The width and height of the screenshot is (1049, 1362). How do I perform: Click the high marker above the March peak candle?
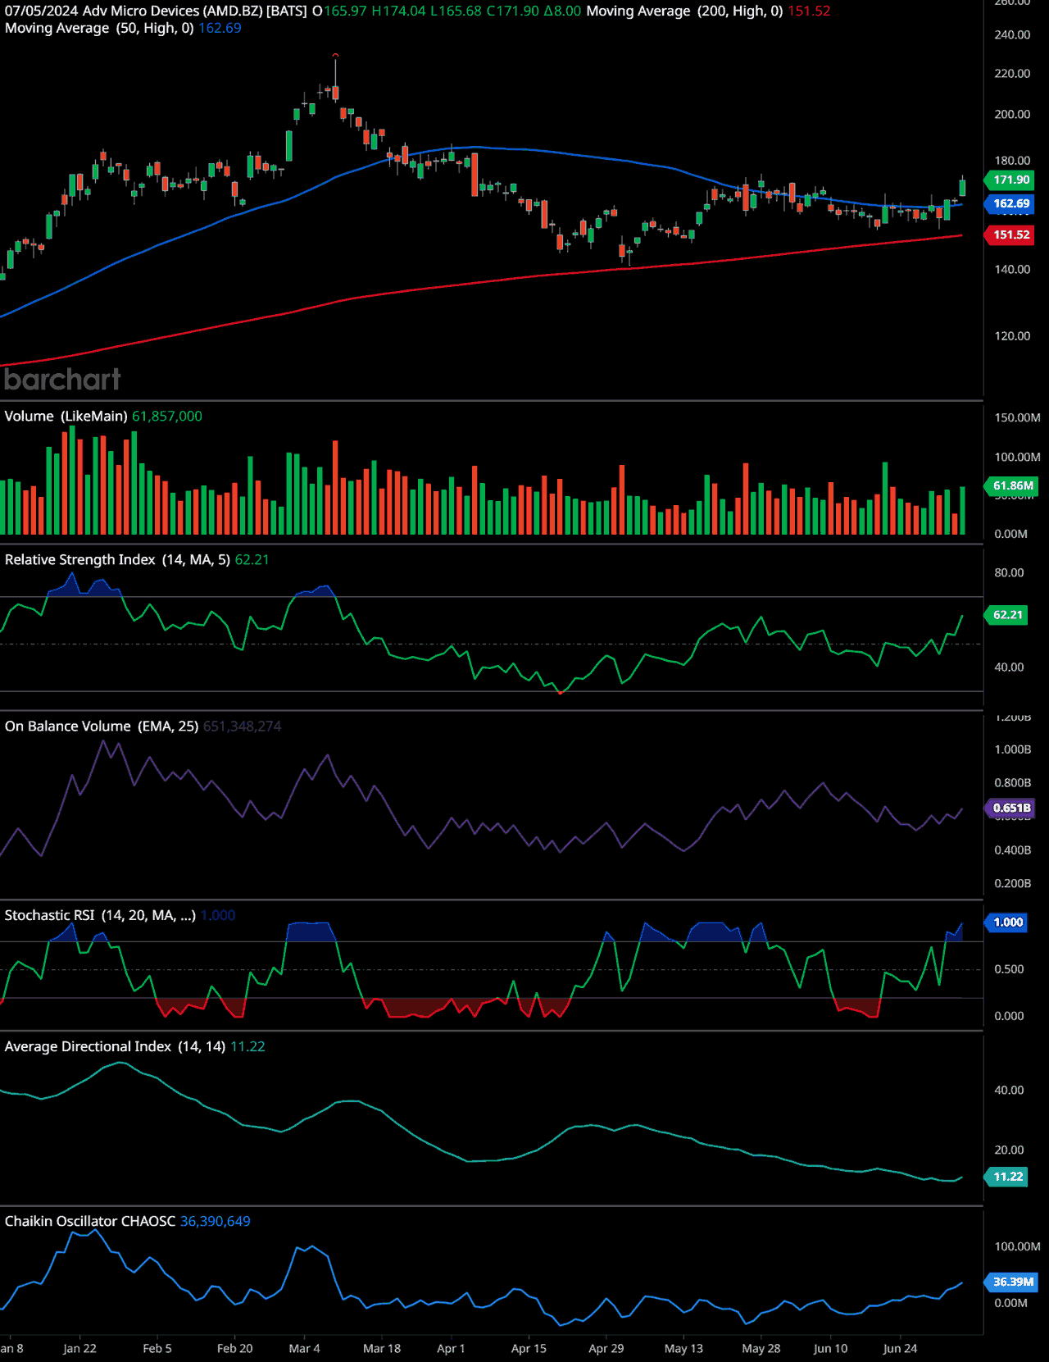(335, 55)
